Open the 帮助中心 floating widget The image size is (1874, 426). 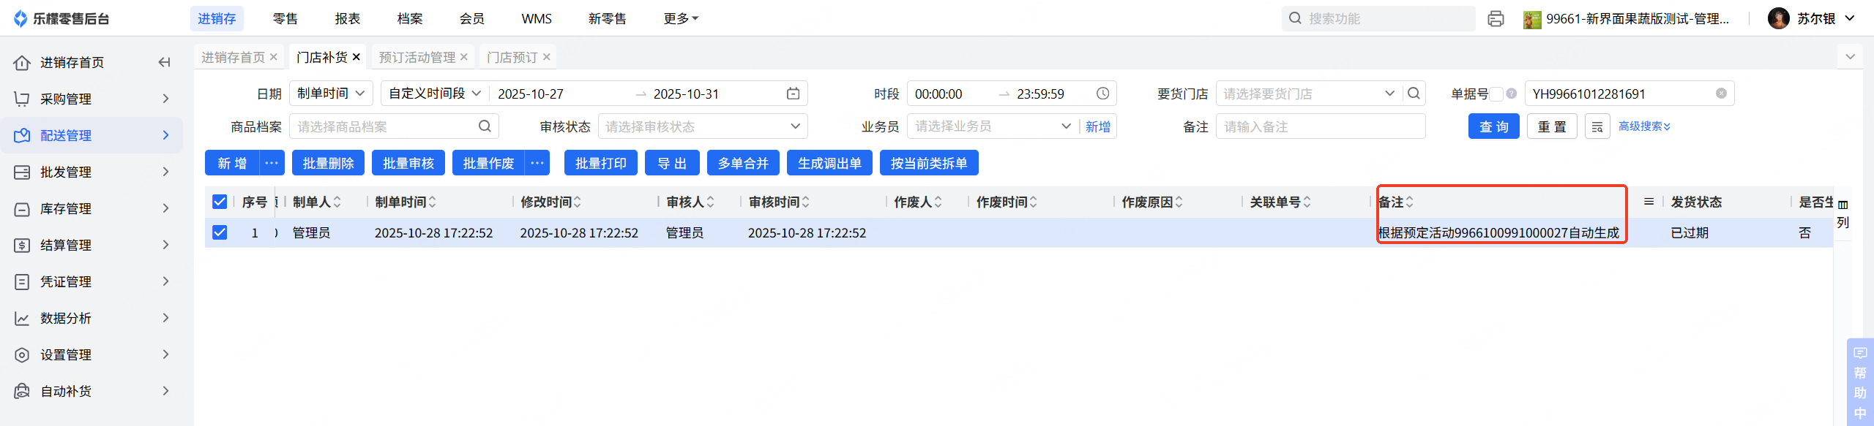tap(1860, 382)
